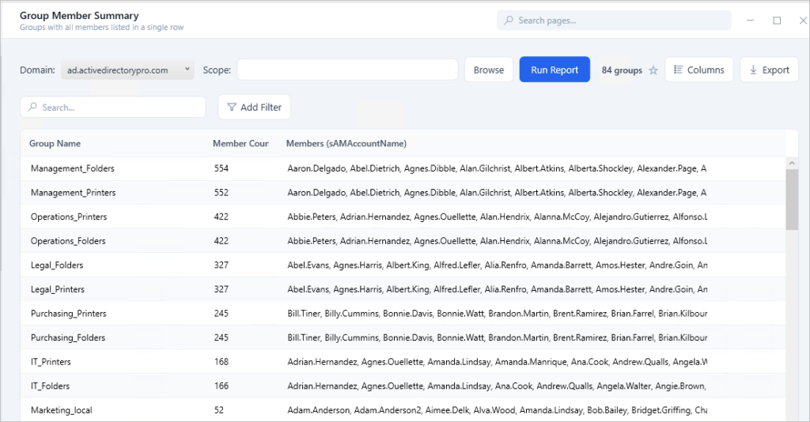Select the IT_Printers group name
810x422 pixels.
coord(51,362)
